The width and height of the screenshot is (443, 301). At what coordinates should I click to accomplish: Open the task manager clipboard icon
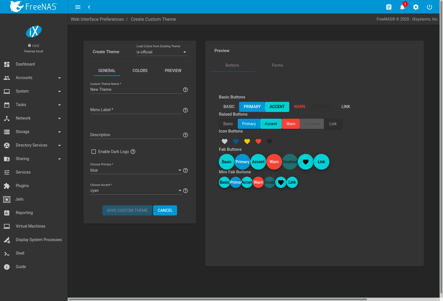pyautogui.click(x=389, y=7)
